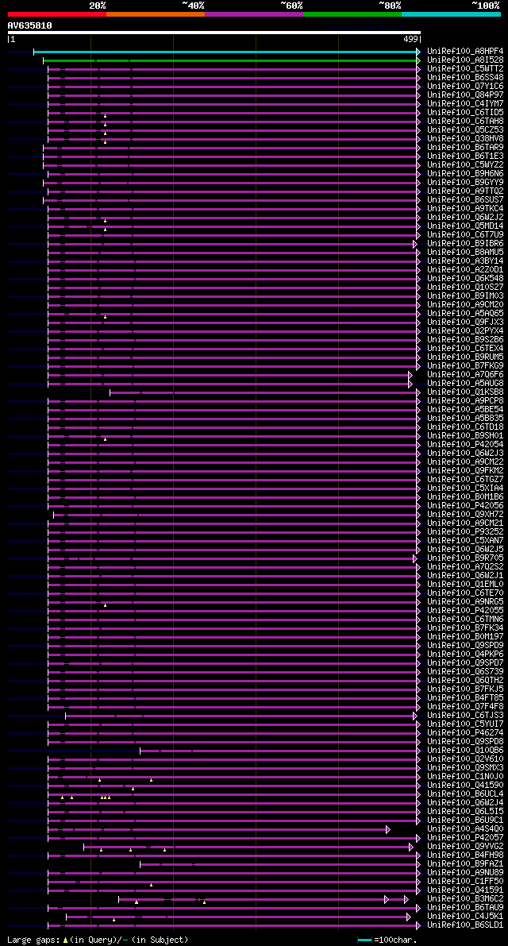The width and height of the screenshot is (508, 946).
Task: Open the UniRef100_C5WTT2 hit label
Action: [x=465, y=69]
